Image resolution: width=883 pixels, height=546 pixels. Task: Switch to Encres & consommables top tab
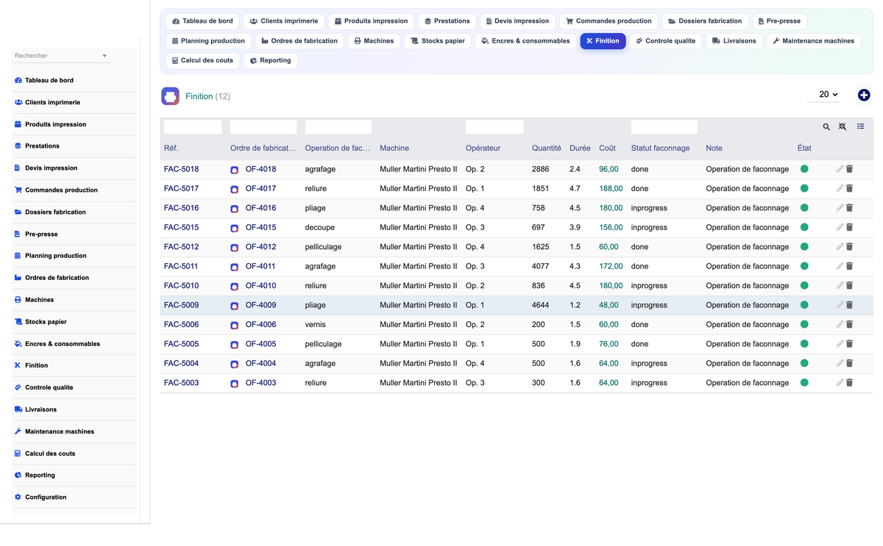[x=525, y=41]
